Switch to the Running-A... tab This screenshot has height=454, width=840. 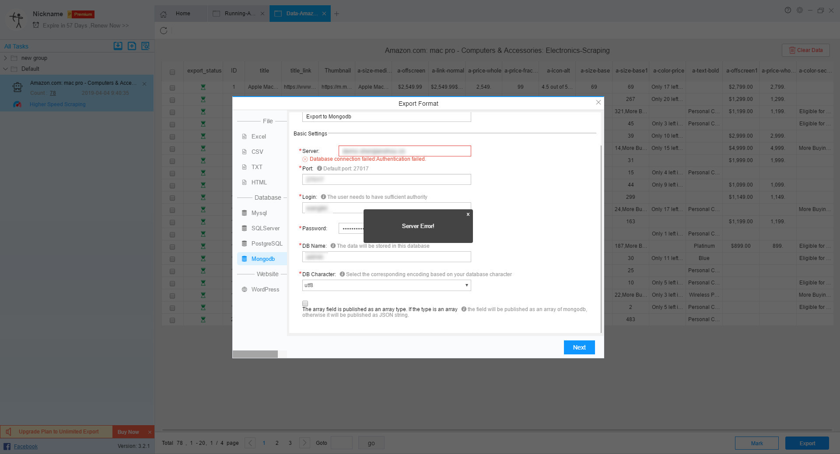(238, 14)
